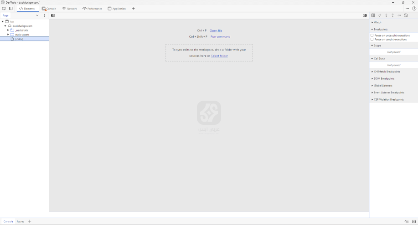The width and height of the screenshot is (418, 225).
Task: Collapse the top frame tree node
Action: [3, 21]
